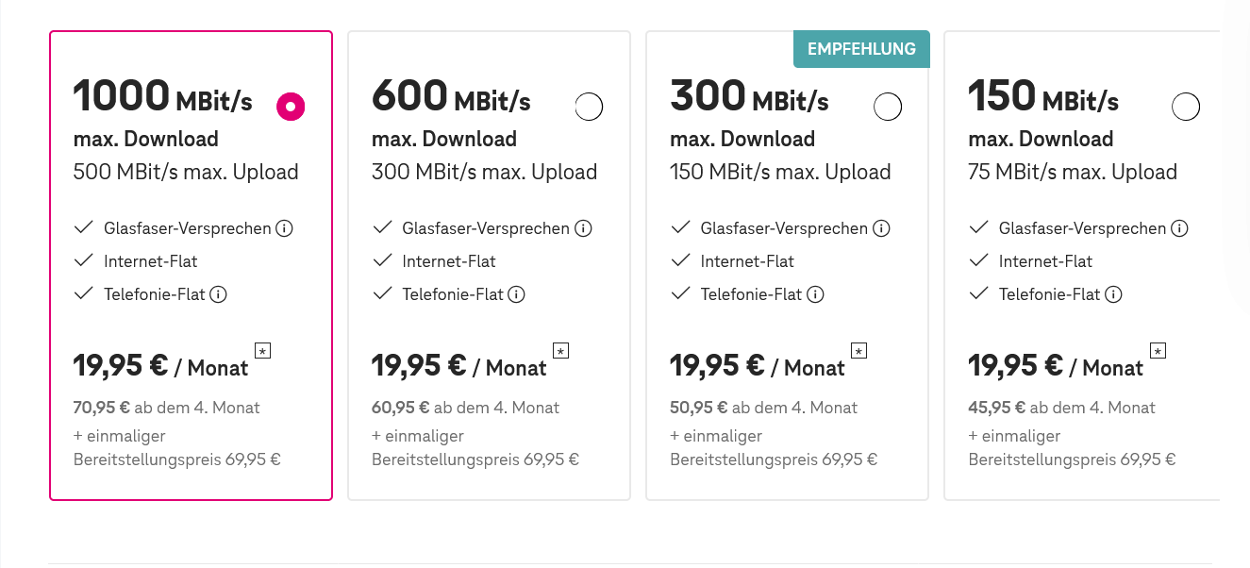Open footnote asterisk for 300 MBit/s price
This screenshot has width=1250, height=568.
pyautogui.click(x=858, y=351)
